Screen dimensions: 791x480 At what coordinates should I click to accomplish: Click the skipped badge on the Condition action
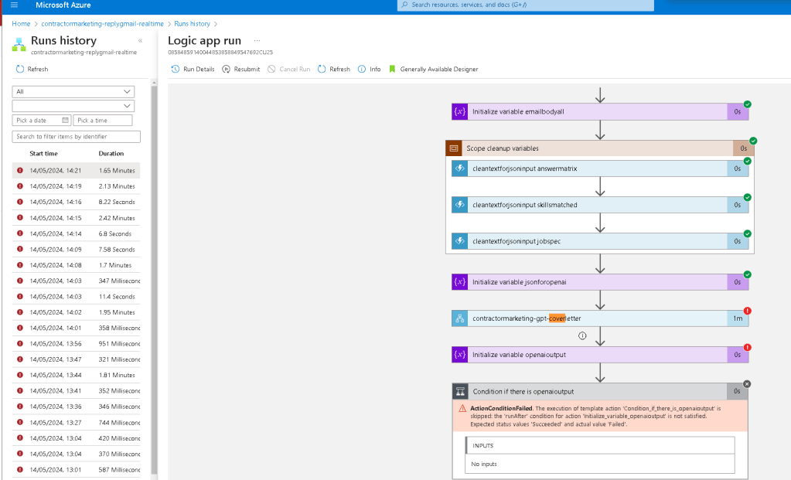[747, 384]
